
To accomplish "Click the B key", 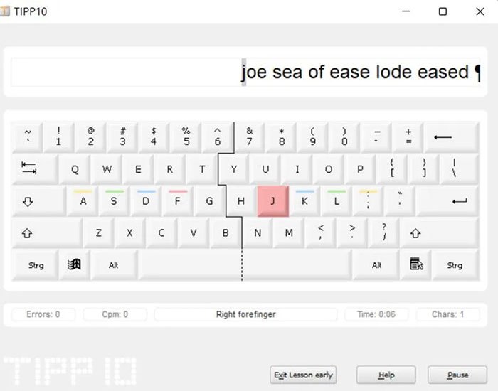I will 226,233.
